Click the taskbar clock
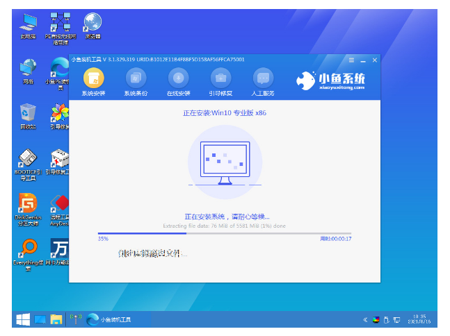Screen dimensions: 450x336 tap(419, 319)
